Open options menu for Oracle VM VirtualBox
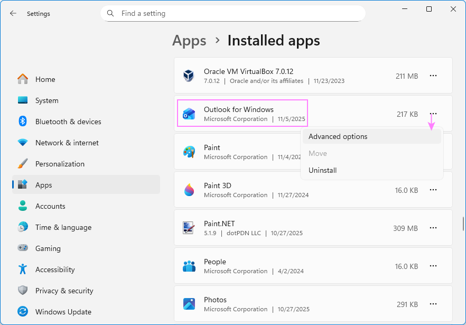 click(x=433, y=76)
